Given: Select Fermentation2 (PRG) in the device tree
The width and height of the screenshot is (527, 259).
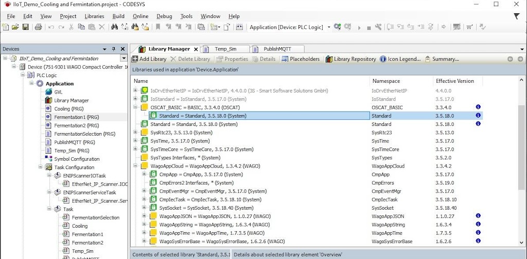Looking at the screenshot, I should coord(76,125).
